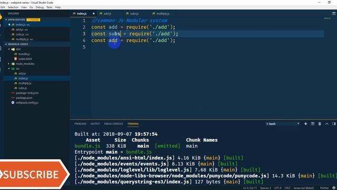Open the View menu
337x190 pixels.
coord(24,7)
